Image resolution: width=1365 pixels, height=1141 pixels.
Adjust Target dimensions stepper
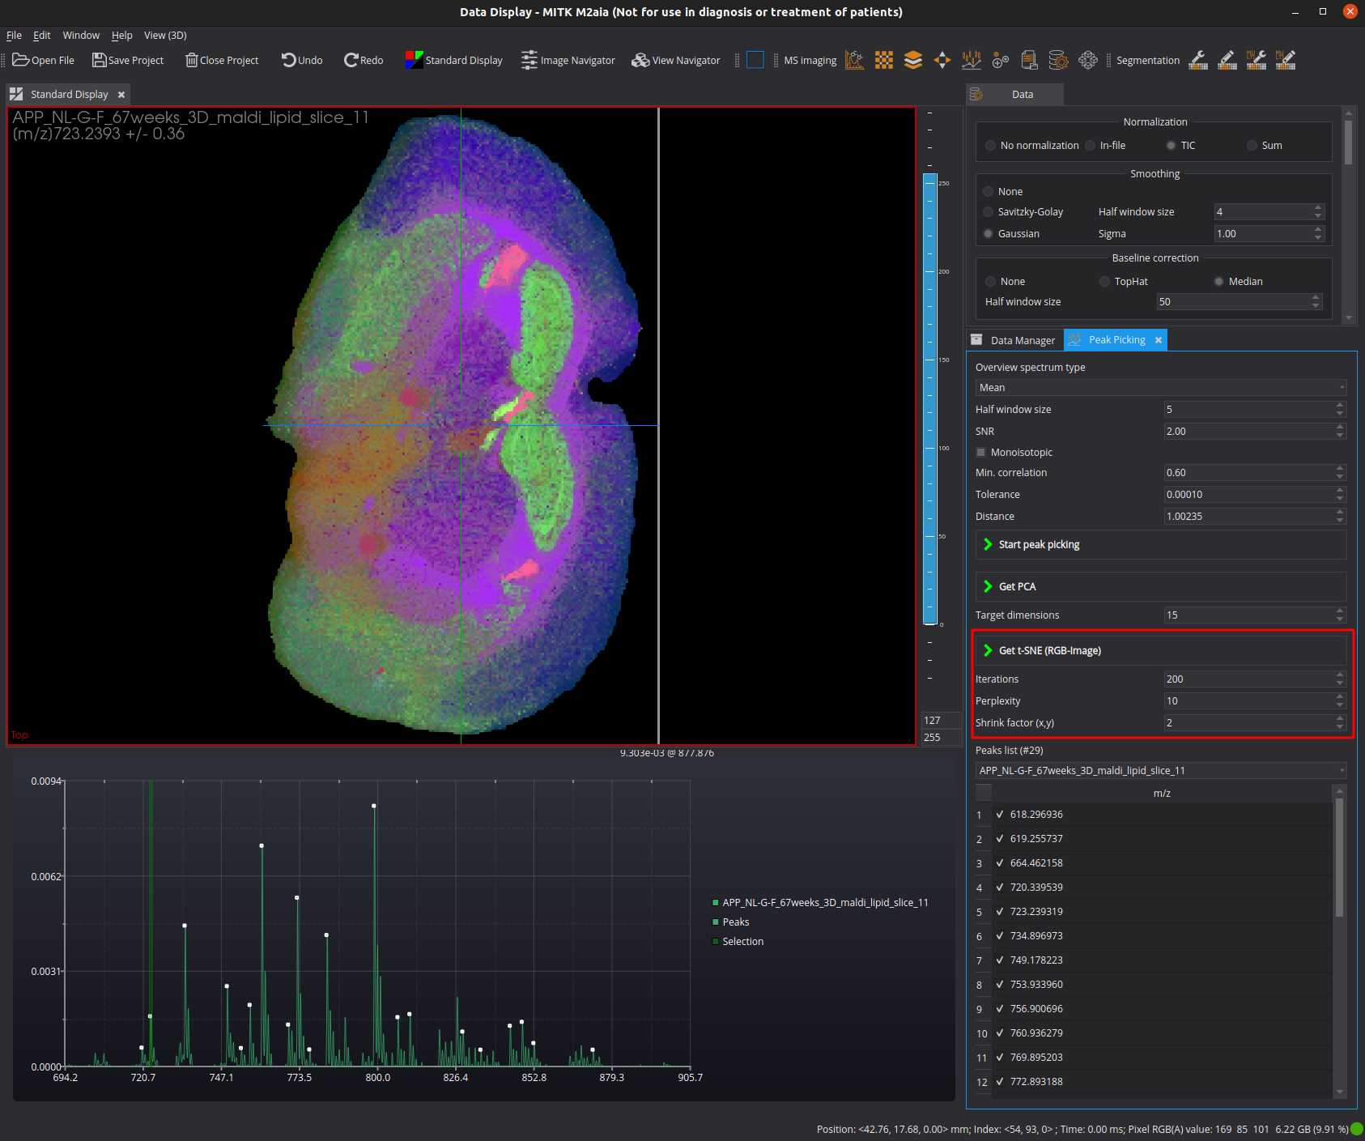tap(1340, 615)
